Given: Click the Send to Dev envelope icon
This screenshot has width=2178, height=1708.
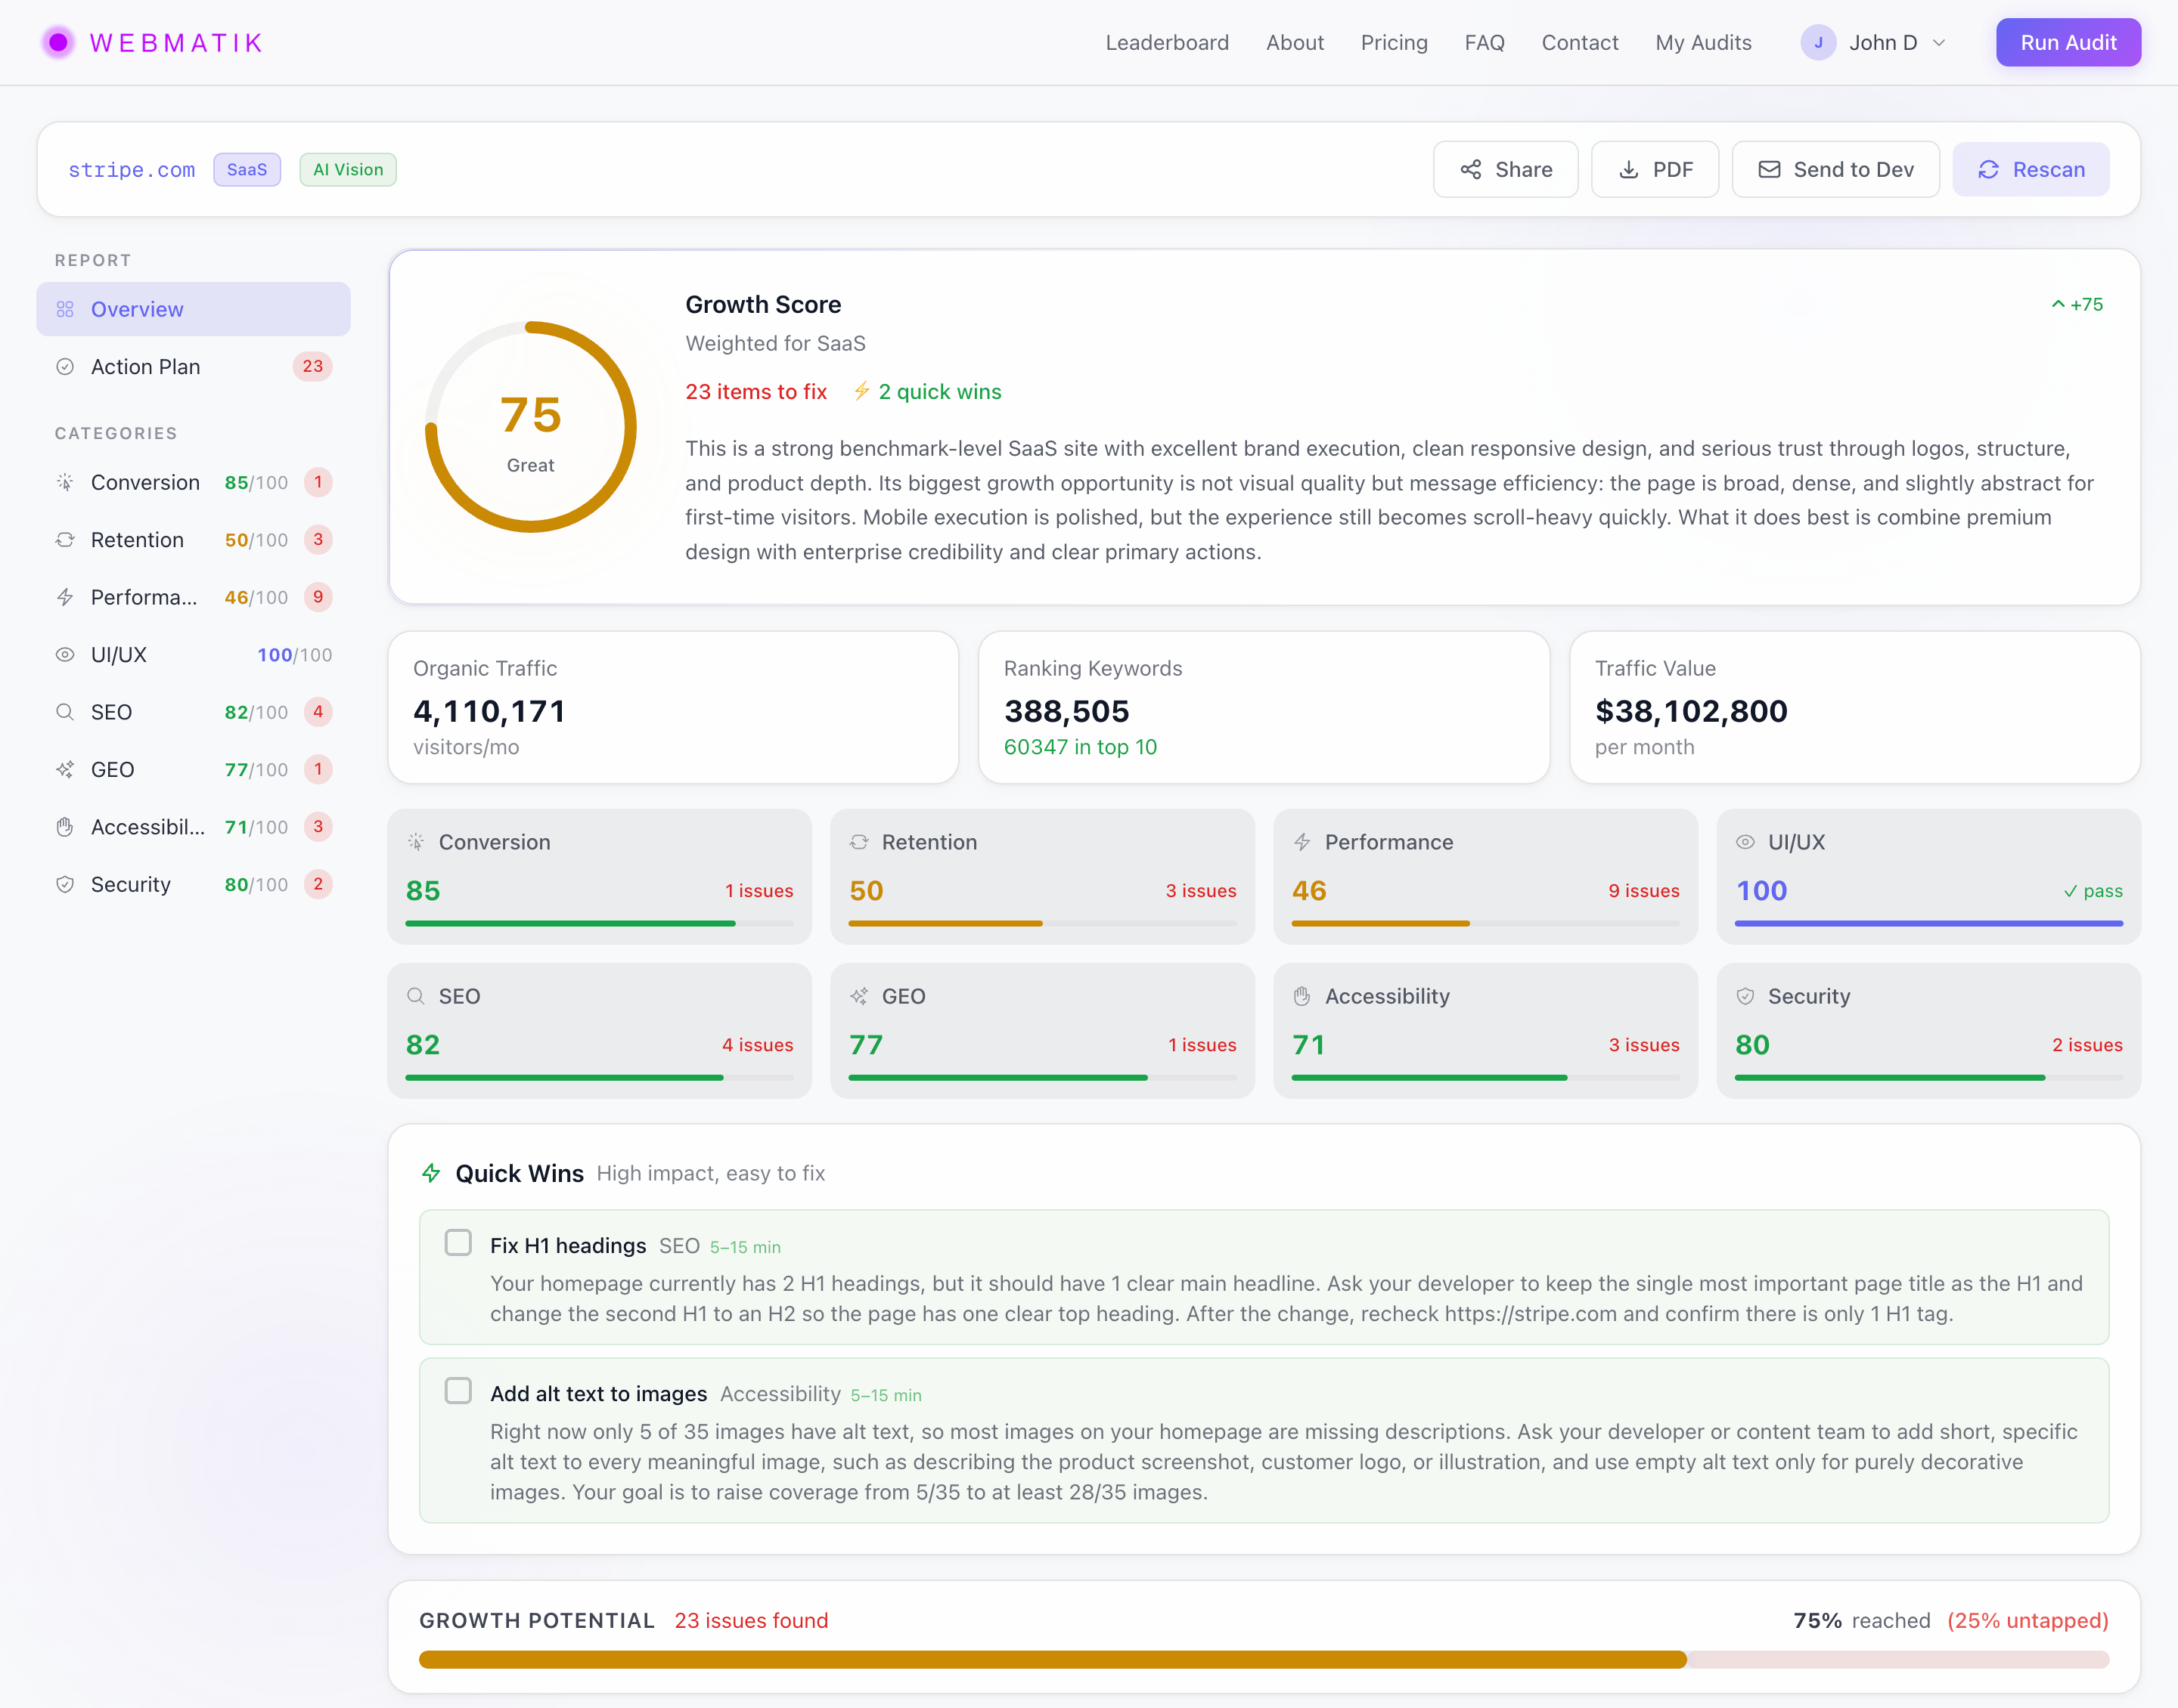Looking at the screenshot, I should [x=1769, y=169].
